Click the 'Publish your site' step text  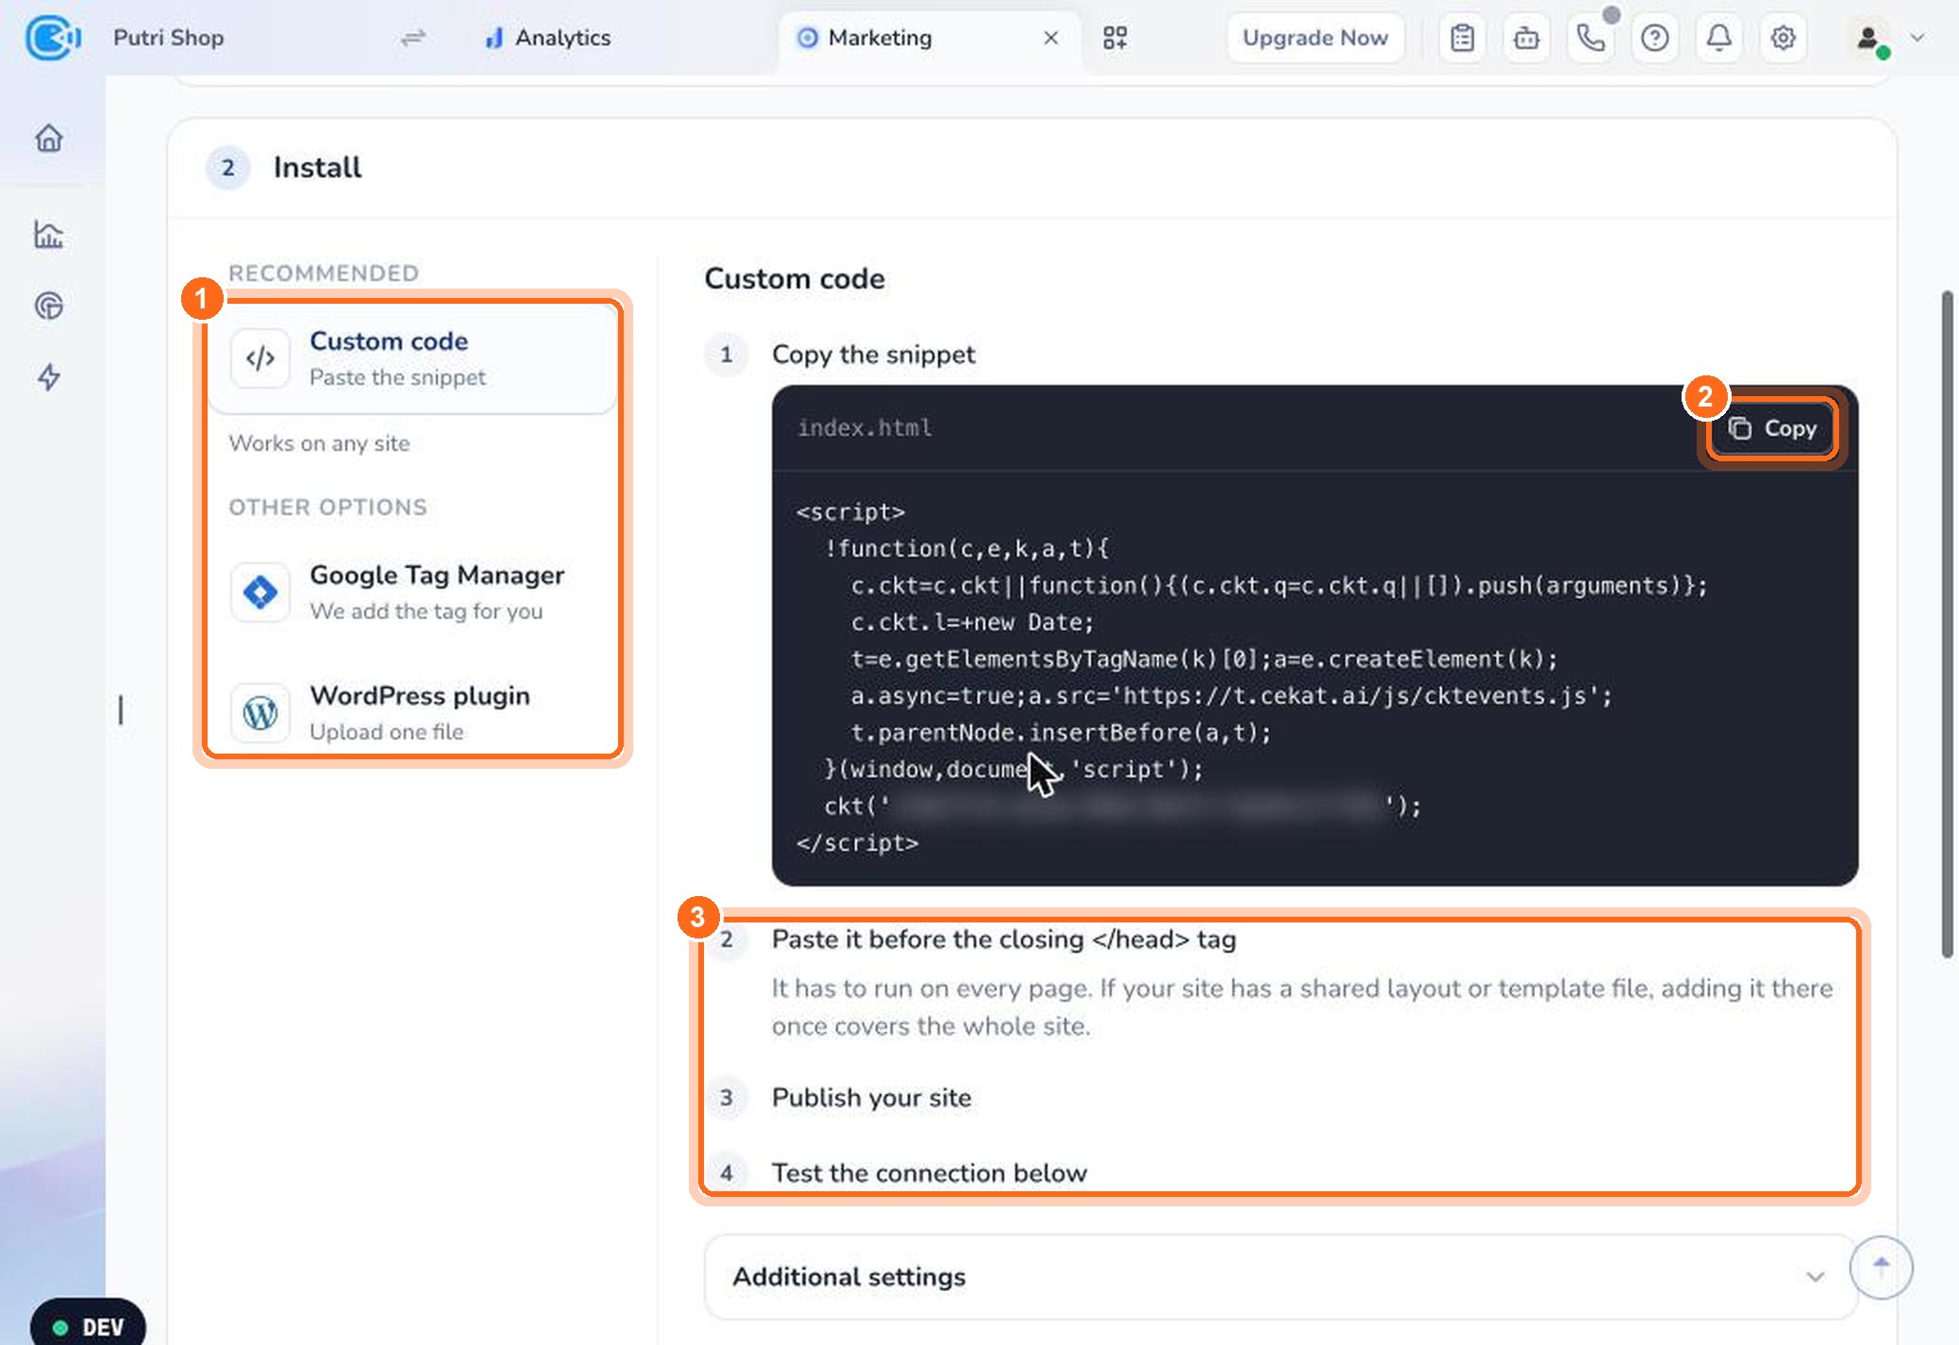[x=871, y=1098]
